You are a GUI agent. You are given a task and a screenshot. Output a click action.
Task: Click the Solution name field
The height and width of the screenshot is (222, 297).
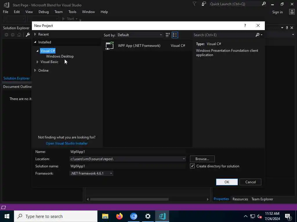tap(128, 166)
